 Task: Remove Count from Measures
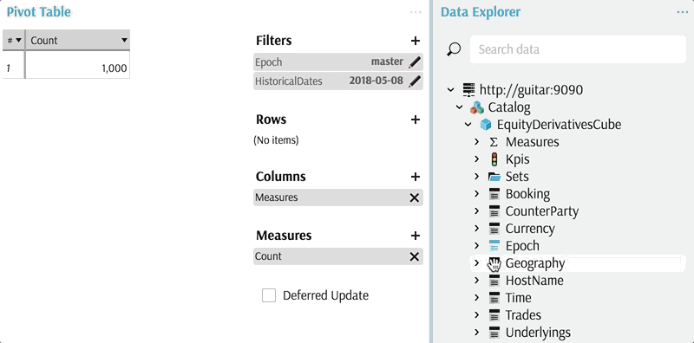coord(415,256)
